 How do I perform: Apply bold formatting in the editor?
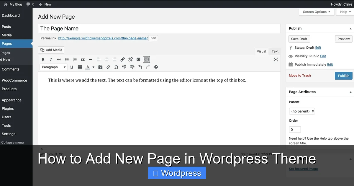click(43, 59)
